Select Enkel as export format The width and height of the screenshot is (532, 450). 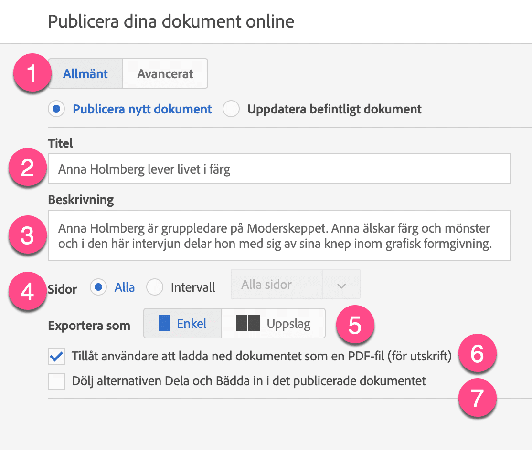point(181,323)
